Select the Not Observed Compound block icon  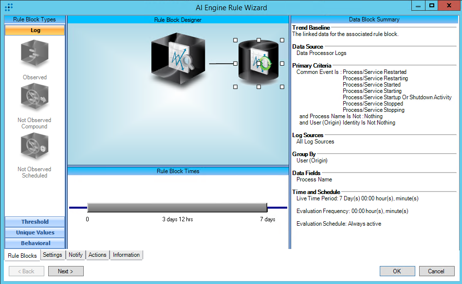[35, 99]
